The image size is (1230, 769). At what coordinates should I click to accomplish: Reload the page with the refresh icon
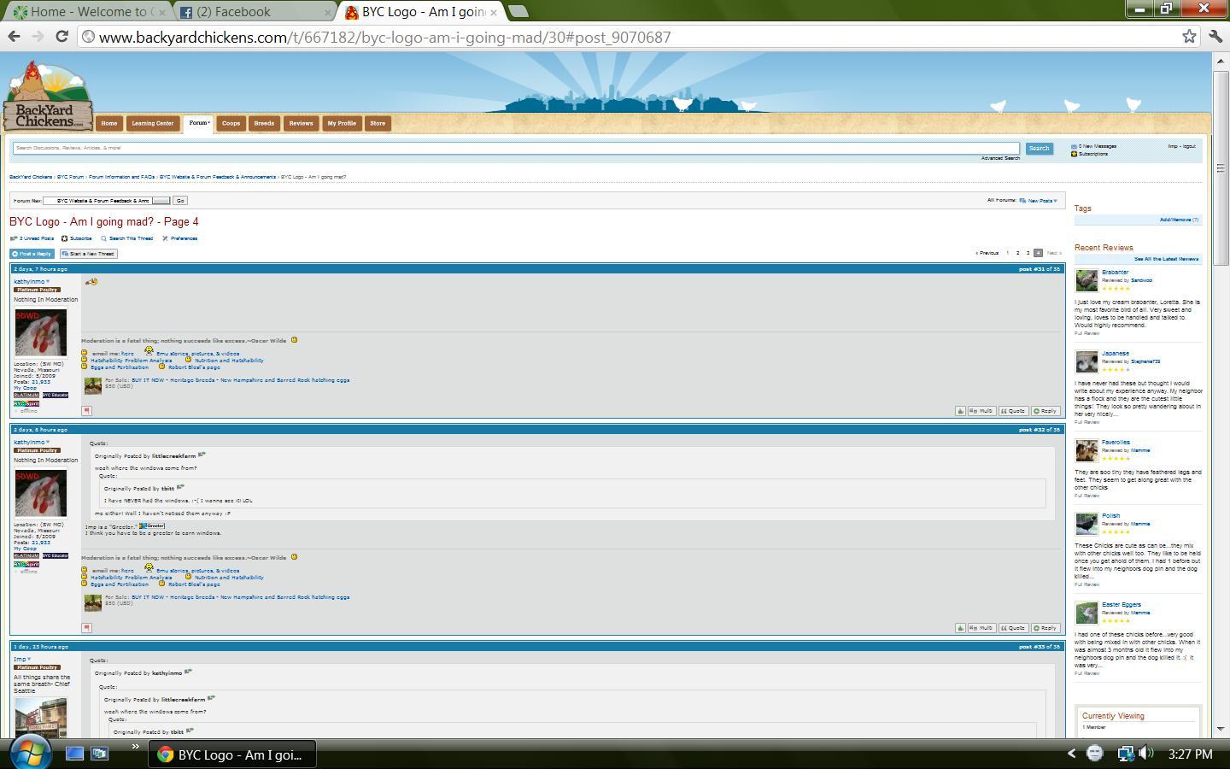[x=61, y=37]
